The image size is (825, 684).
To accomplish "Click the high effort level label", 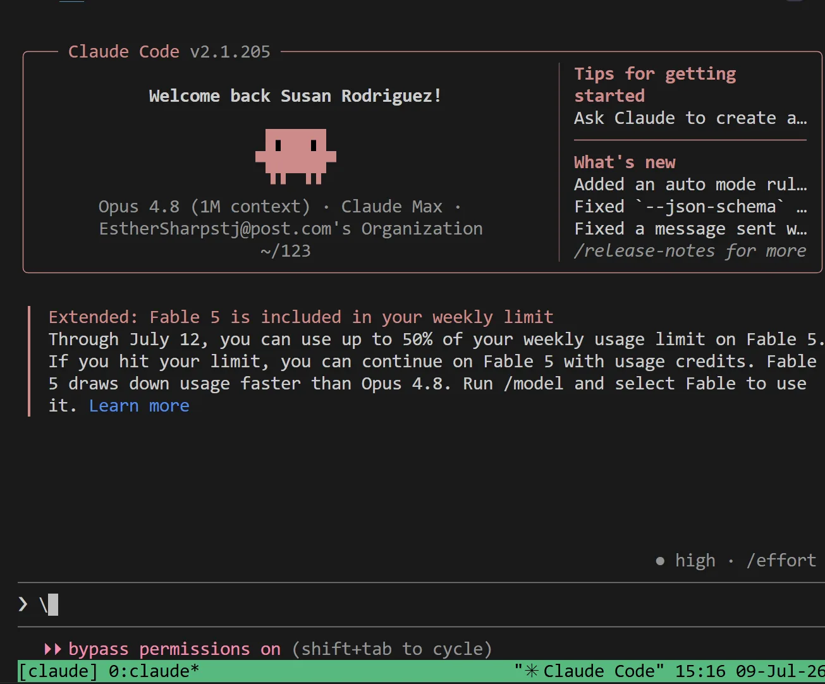I will (x=695, y=561).
